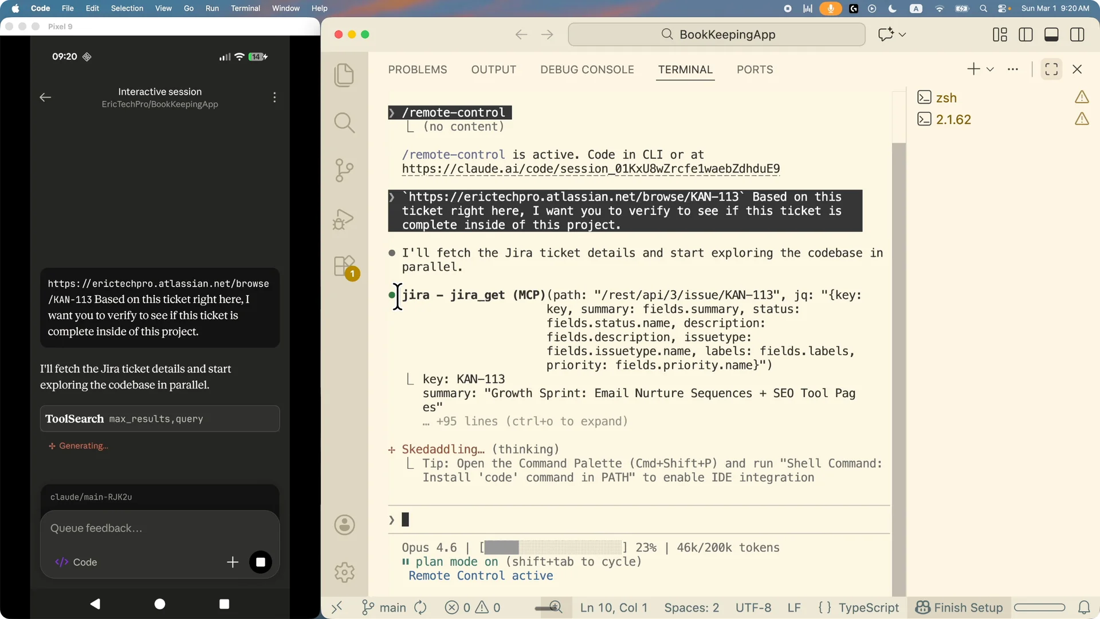Go back in phone Interactive session
The image size is (1100, 619).
pyautogui.click(x=45, y=97)
